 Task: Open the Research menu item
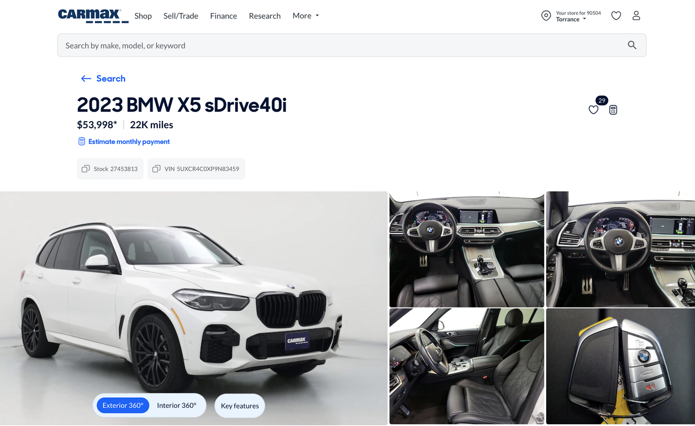264,16
